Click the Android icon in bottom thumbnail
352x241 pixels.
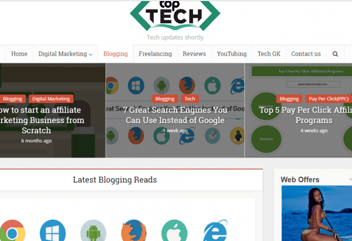93,231
